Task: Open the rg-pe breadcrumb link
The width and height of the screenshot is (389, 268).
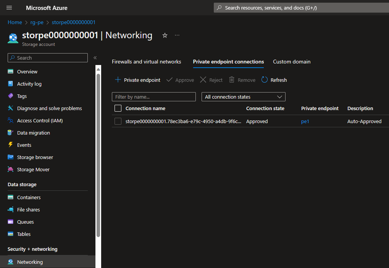Action: pyautogui.click(x=37, y=22)
